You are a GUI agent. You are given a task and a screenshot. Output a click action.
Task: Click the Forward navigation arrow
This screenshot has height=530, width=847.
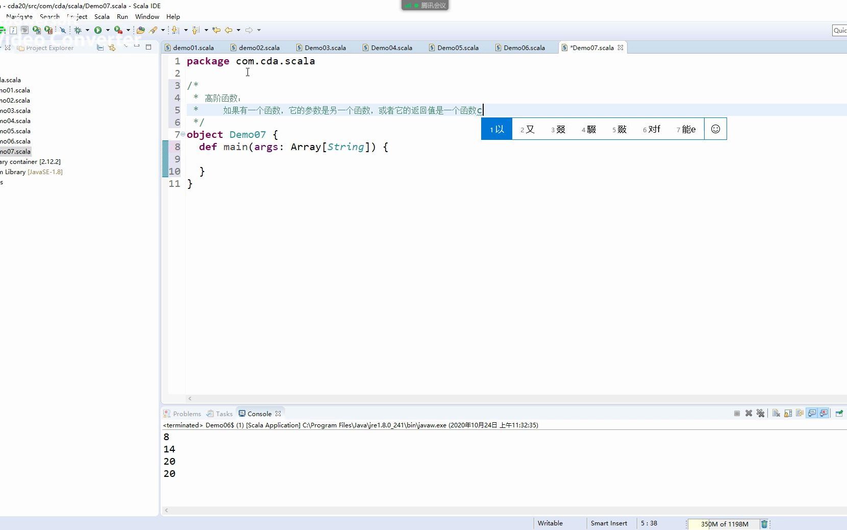point(249,30)
